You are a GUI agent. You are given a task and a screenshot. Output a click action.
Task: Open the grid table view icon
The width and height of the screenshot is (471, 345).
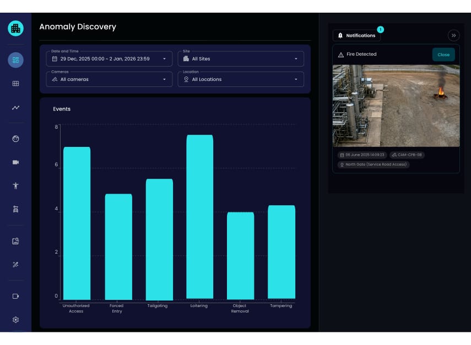coord(15,84)
